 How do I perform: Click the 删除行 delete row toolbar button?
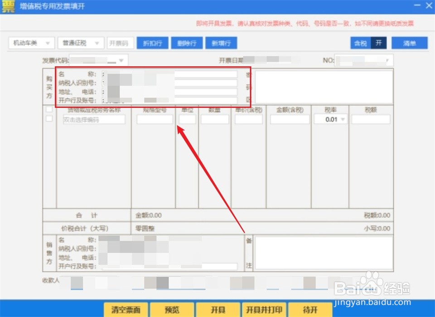187,43
